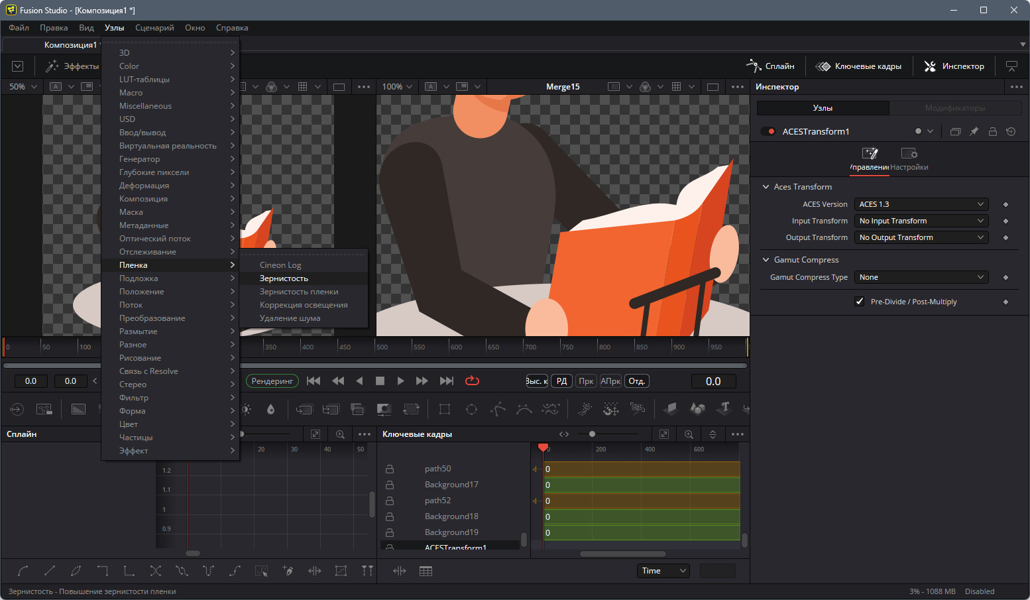Click the zoom-to-fit icon in Keyframes panel
This screenshot has width=1030, height=600.
pyautogui.click(x=664, y=434)
